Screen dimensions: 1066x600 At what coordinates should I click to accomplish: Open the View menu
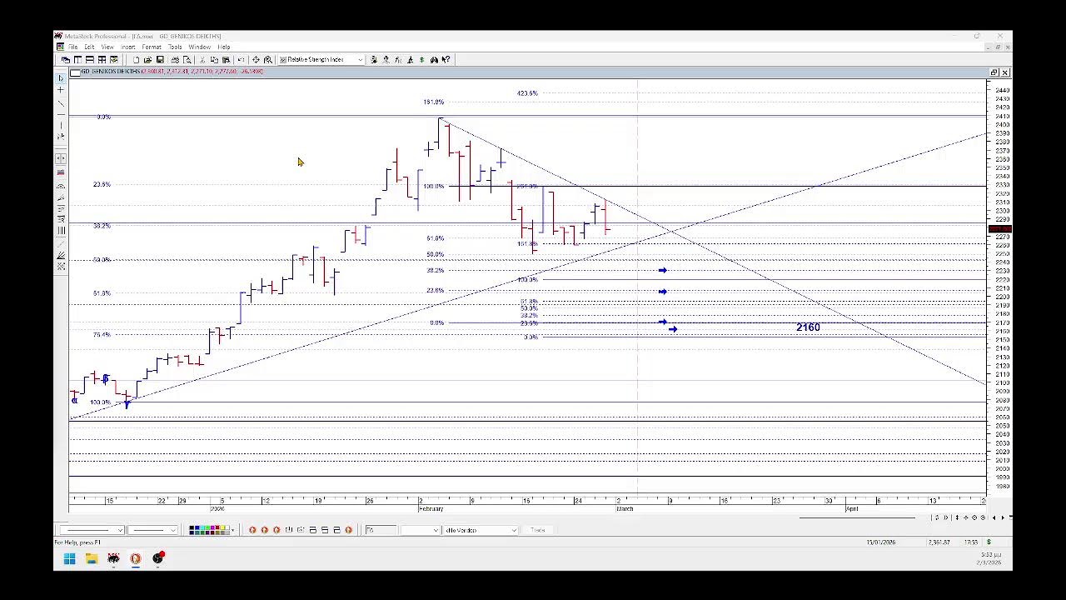tap(107, 47)
